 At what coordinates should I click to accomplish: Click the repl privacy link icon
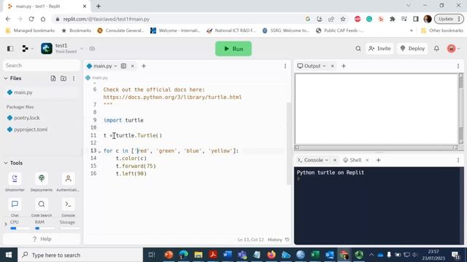[x=92, y=49]
